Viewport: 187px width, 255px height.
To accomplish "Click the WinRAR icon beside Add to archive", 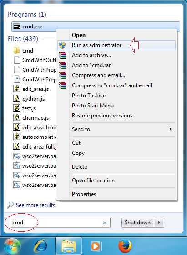I will (62, 55).
